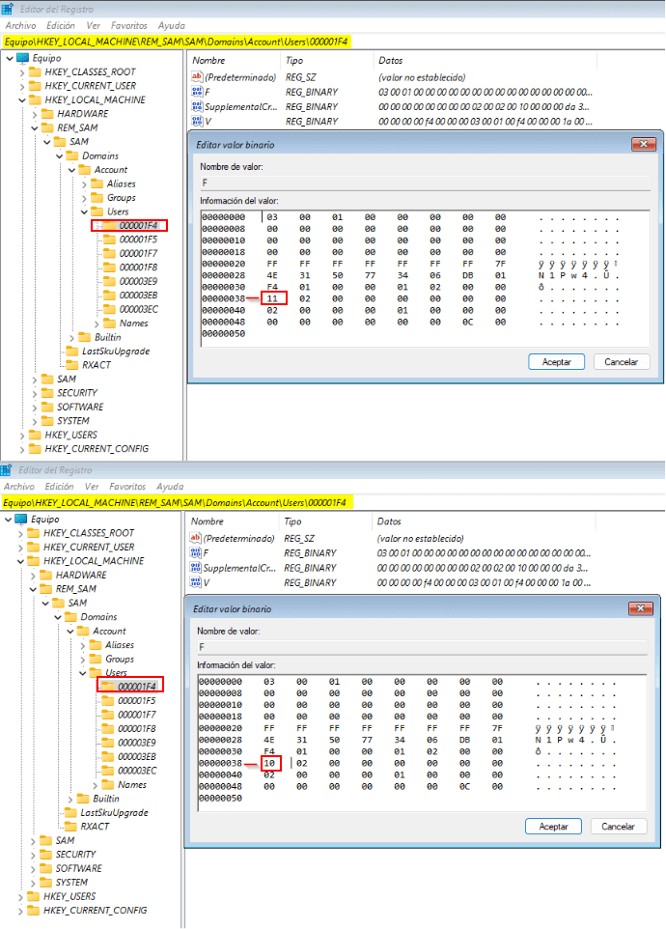Open the Favoritos menu in upper window
666x929 pixels.
128,26
